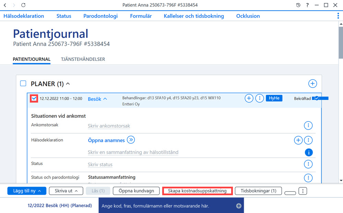Click the plus icon beside HyHe
The width and height of the screenshot is (343, 213).
pyautogui.click(x=249, y=98)
